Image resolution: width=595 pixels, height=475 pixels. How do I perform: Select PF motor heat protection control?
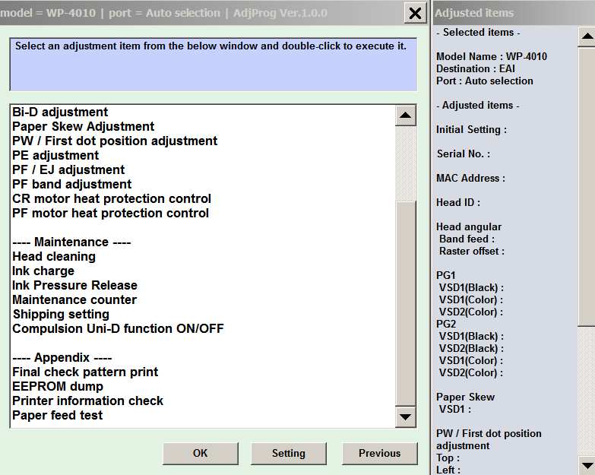coord(110,214)
